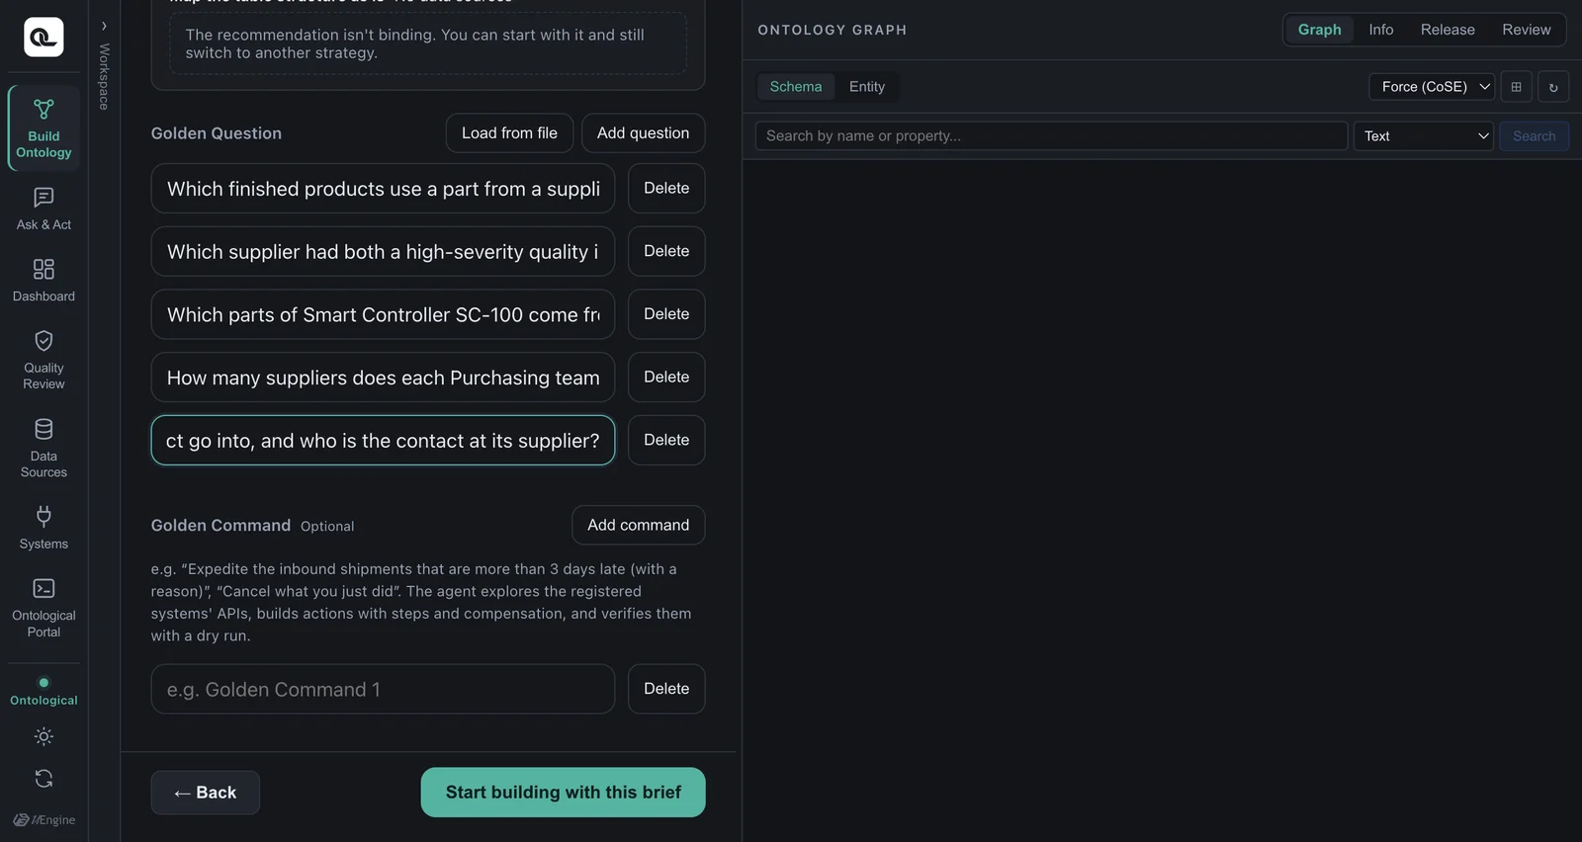
Task: Select the Schema view toggle
Action: tap(796, 87)
